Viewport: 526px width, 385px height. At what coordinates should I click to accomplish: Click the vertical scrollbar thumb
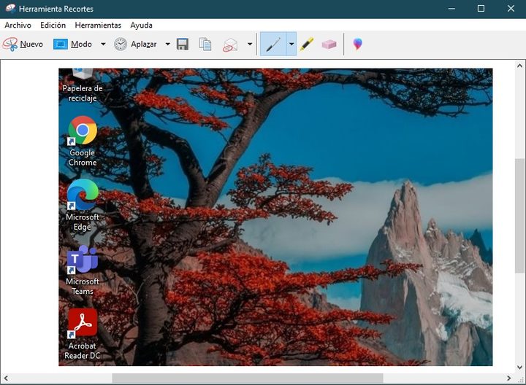pyautogui.click(x=519, y=216)
